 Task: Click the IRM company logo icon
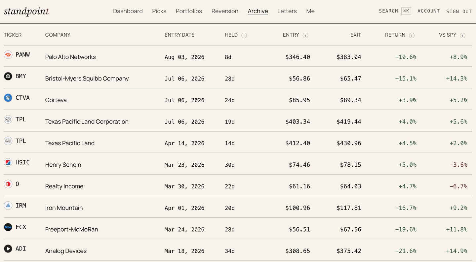click(x=8, y=206)
